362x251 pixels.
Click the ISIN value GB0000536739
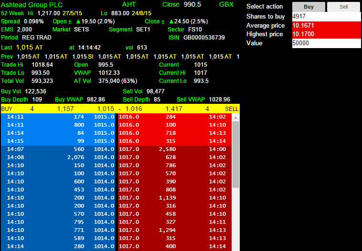pos(204,38)
